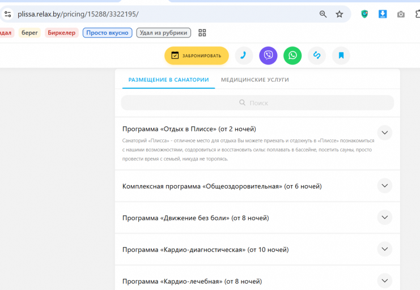This screenshot has height=290, width=420.
Task: Switch to the «Медицинские услуги» tab
Action: (x=255, y=79)
